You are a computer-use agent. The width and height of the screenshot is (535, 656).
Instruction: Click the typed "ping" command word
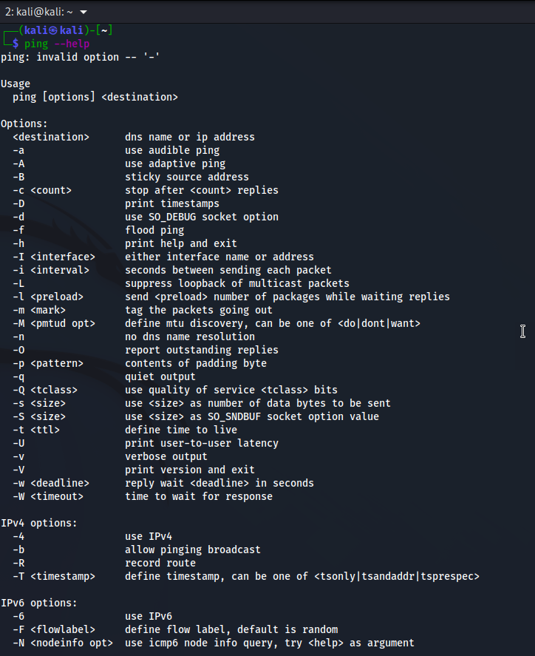[x=36, y=44]
